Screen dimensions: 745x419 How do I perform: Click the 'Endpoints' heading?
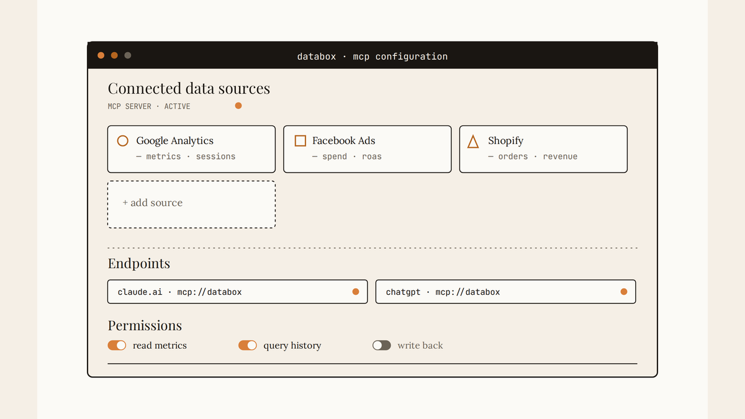(139, 264)
